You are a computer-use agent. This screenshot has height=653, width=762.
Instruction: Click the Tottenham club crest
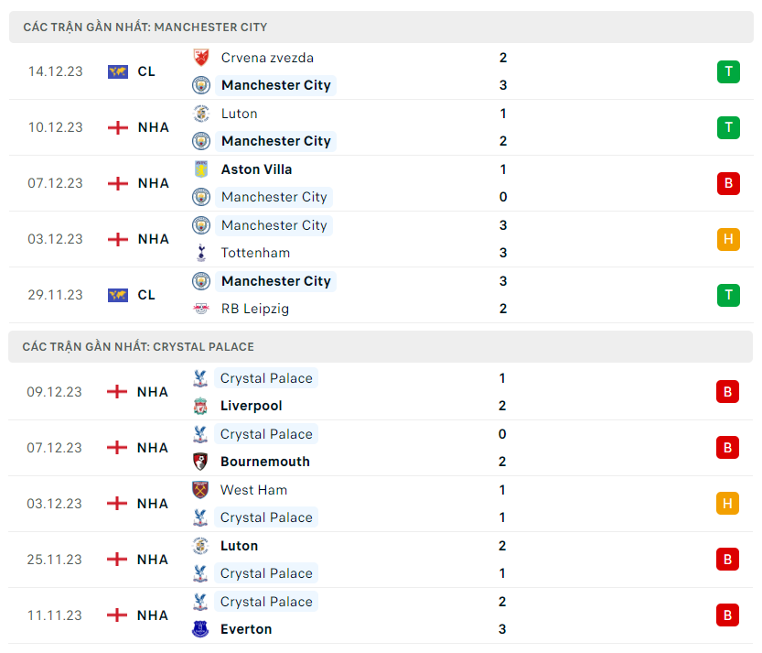201,253
